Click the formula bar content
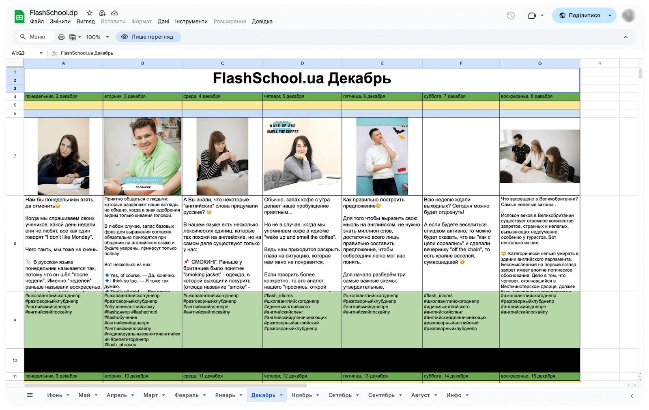The width and height of the screenshot is (649, 410). (x=87, y=53)
